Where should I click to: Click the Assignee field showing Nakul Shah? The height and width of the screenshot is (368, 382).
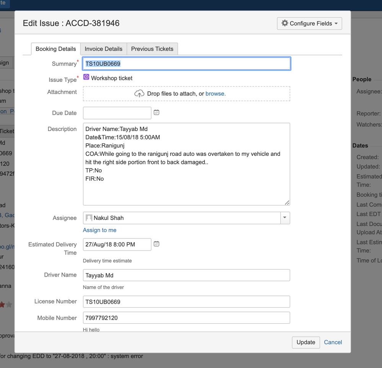tap(187, 218)
